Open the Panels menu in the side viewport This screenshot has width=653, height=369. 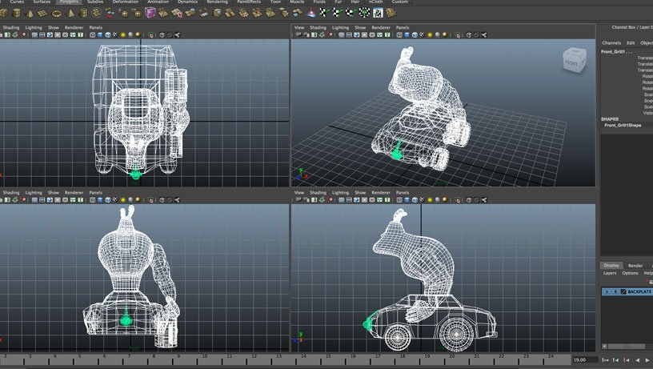pyautogui.click(x=403, y=193)
